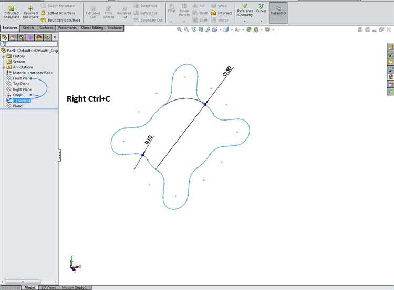Open the View Orientation cube icon
The image size is (394, 290).
(215, 29)
